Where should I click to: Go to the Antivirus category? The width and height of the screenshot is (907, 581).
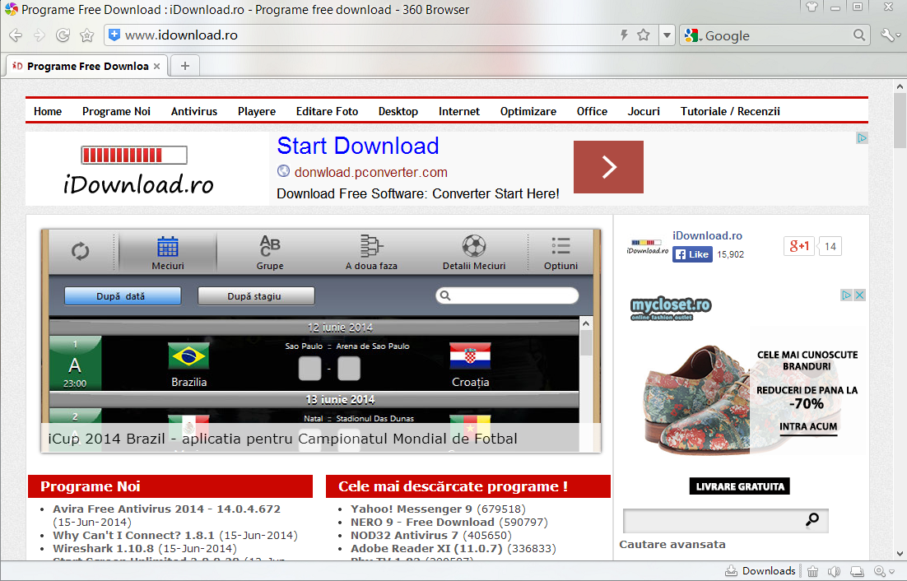[x=193, y=111]
